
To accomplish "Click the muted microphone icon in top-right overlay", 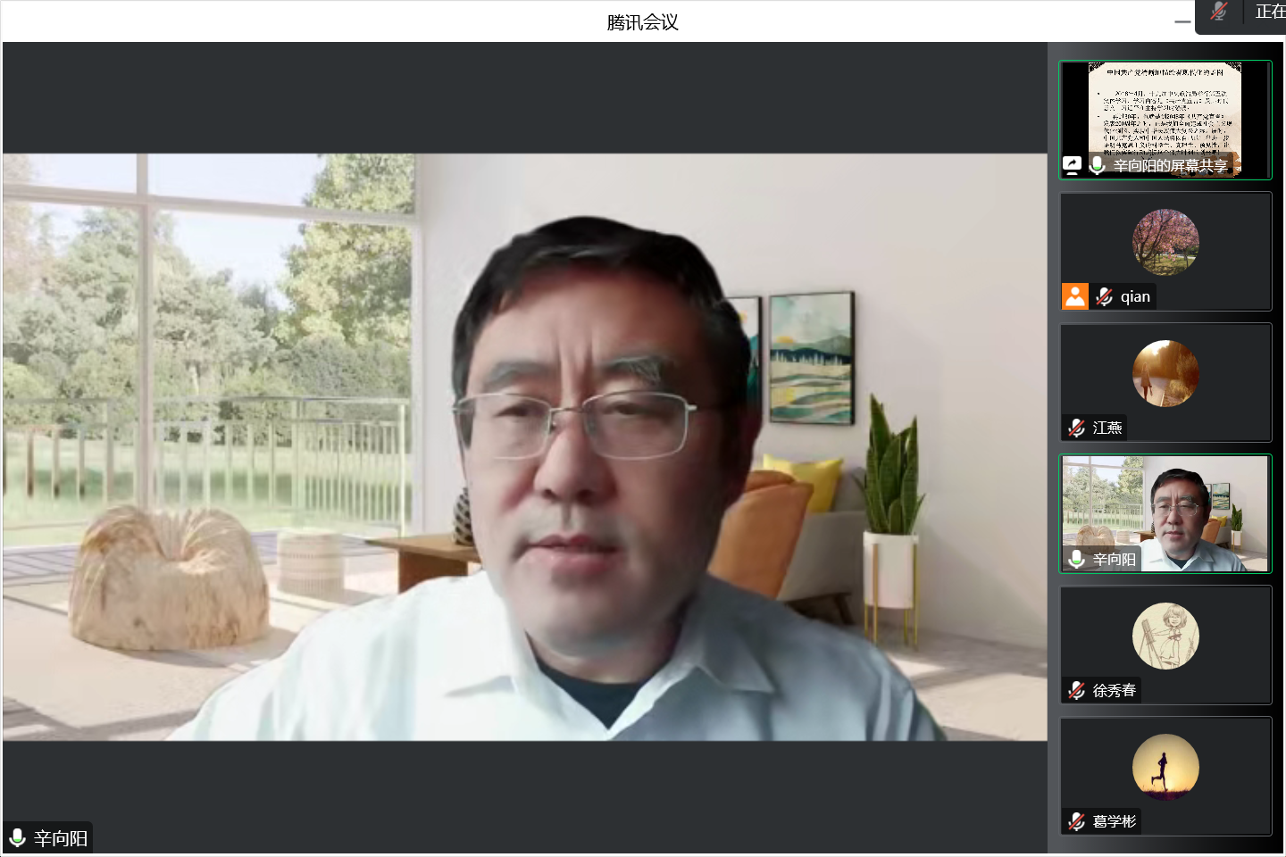I will pyautogui.click(x=1219, y=12).
